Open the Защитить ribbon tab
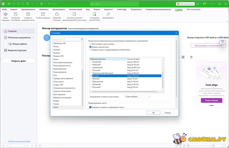This screenshot has width=229, height=148. coord(108,9)
